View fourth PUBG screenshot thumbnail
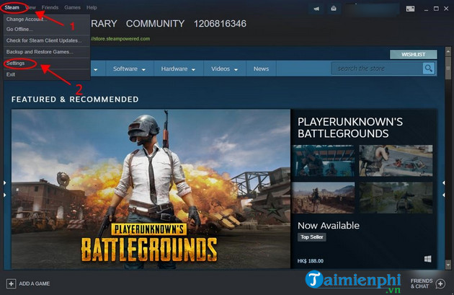The width and height of the screenshot is (454, 295). [396, 198]
